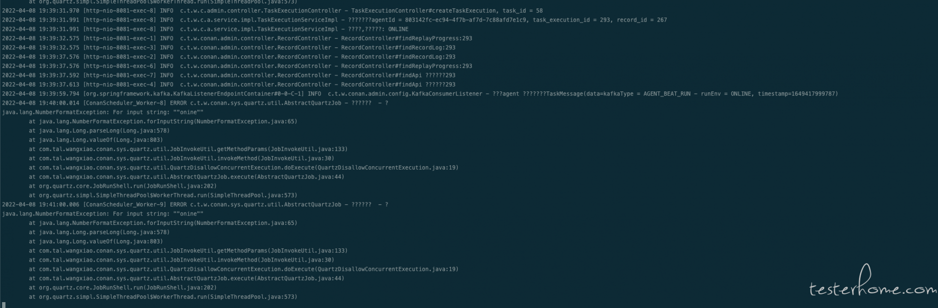938x308 pixels.
Task: Click the log line ending with ONLINE status
Action: click(205, 29)
